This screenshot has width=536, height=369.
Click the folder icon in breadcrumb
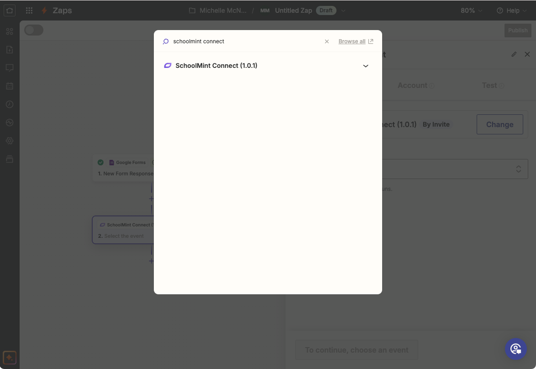192,10
